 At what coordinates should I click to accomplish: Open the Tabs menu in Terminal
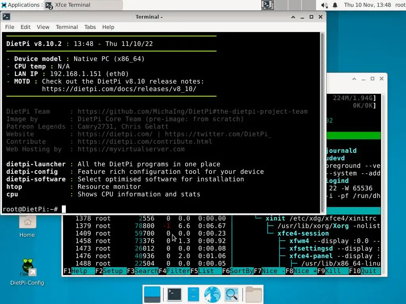90,27
